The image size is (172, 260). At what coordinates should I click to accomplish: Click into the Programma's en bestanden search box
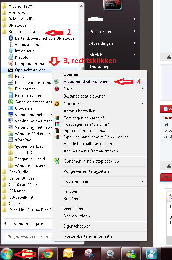click(x=29, y=237)
